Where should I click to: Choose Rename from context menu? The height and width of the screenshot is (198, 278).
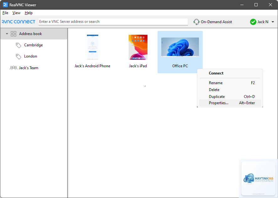(230, 83)
